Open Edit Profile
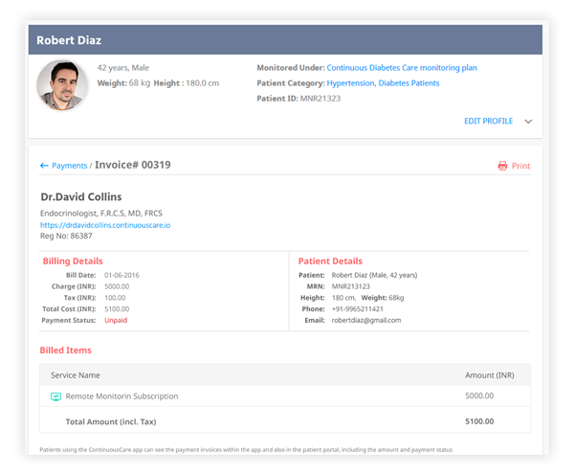 pos(488,122)
